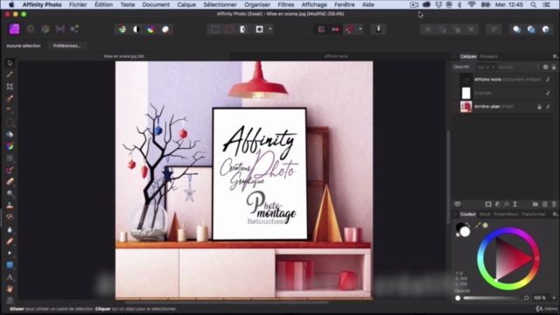This screenshot has height=315, width=560.
Task: Open color Opacité value dropdown arrow
Action: click(x=554, y=297)
